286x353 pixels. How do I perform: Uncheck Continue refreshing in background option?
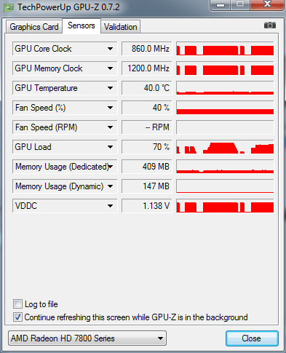[x=17, y=317]
